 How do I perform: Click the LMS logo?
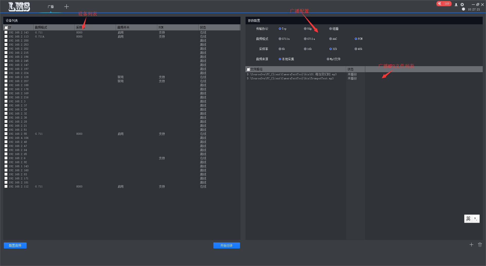tap(19, 7)
